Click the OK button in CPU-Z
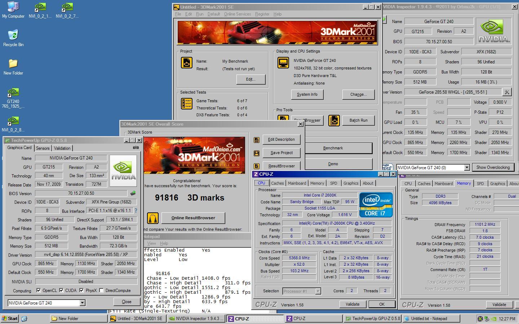The height and width of the screenshot is (324, 519). point(382,304)
